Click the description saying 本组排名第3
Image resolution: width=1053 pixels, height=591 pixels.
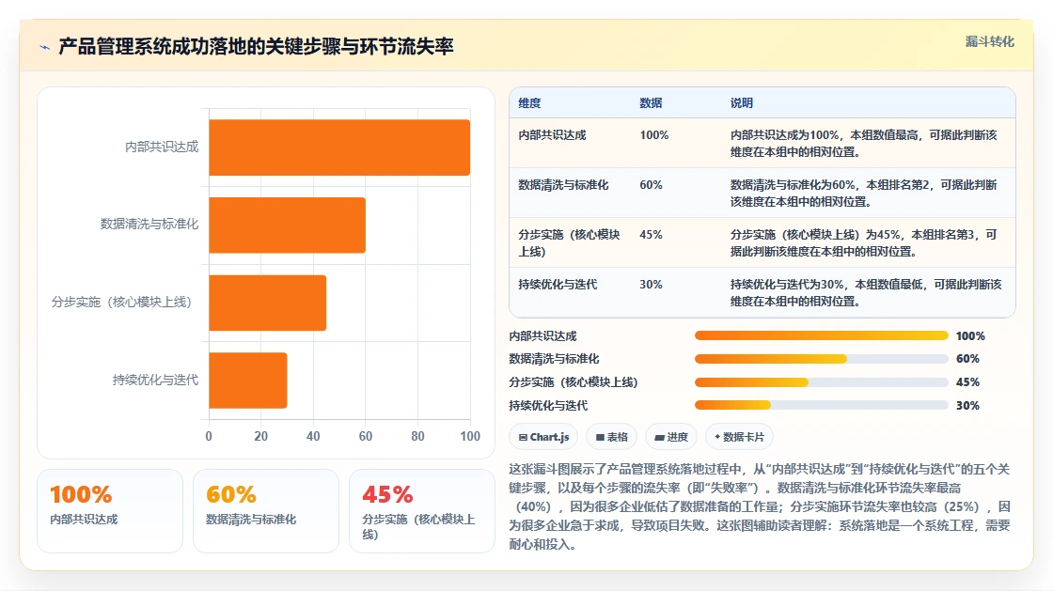tap(864, 242)
